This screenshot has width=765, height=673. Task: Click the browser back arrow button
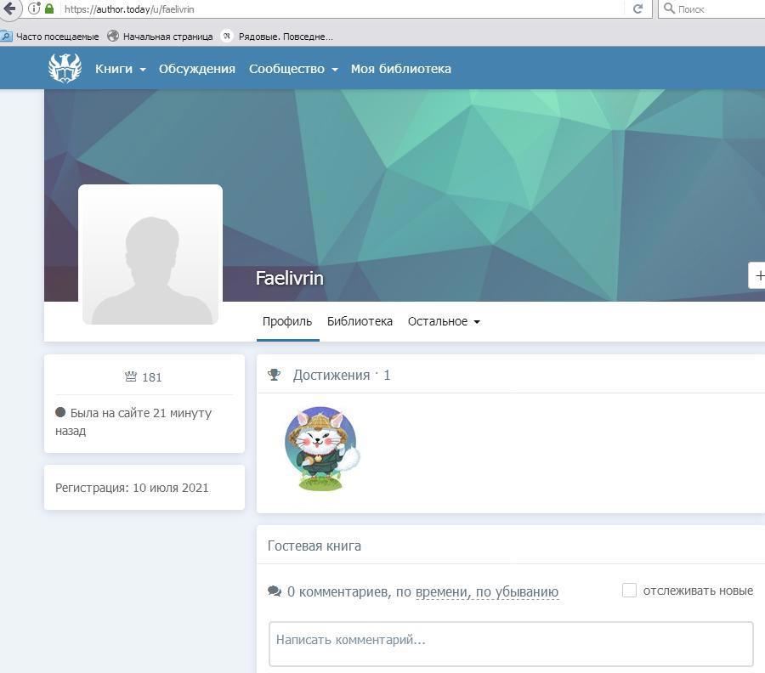coord(10,8)
